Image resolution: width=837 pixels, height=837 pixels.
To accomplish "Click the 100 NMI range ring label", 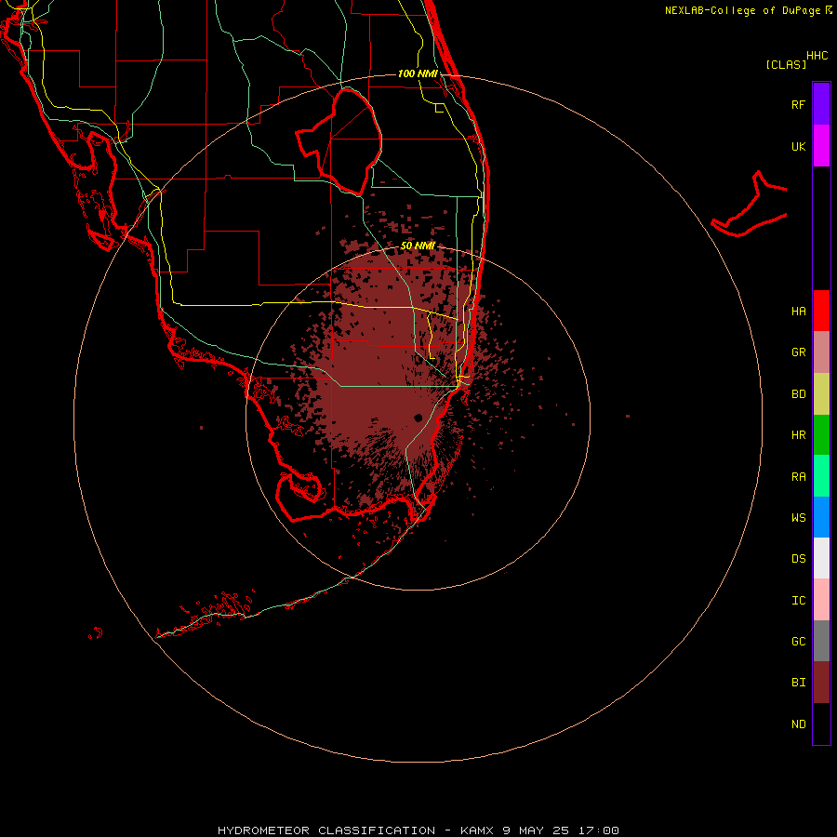I will [418, 73].
